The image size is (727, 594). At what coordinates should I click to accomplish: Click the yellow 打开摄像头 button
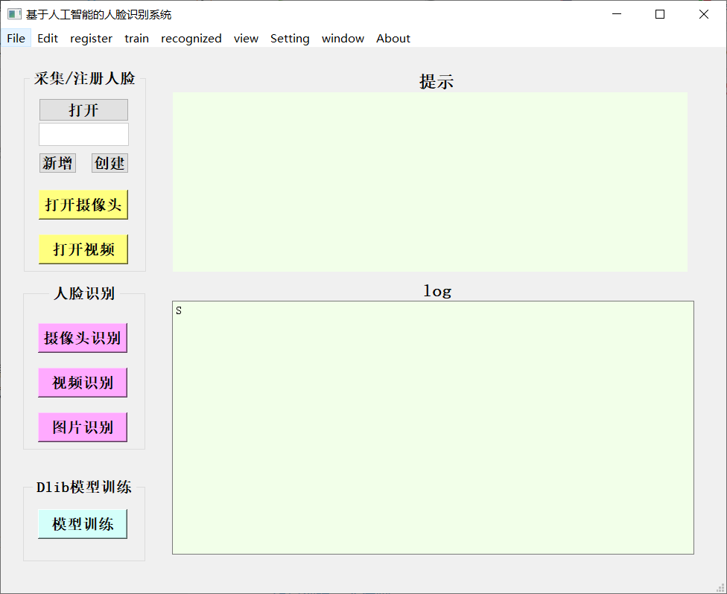coord(83,205)
